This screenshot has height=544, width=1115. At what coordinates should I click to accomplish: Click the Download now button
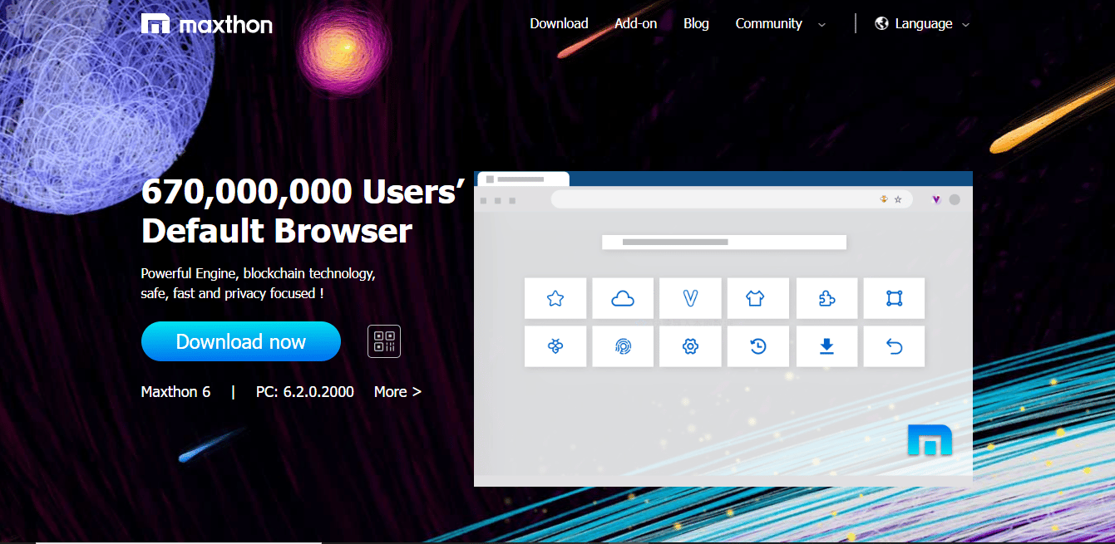click(241, 341)
